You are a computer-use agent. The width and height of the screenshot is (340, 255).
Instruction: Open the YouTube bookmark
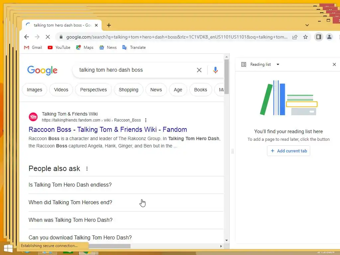59,47
